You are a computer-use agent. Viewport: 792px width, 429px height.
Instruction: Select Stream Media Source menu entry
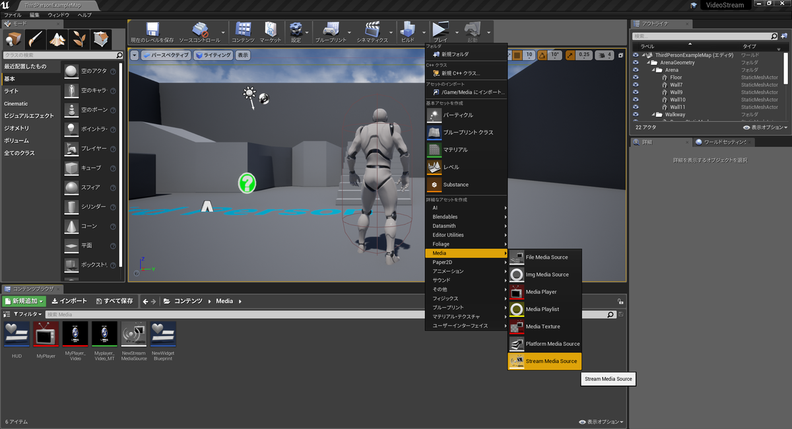pyautogui.click(x=545, y=361)
